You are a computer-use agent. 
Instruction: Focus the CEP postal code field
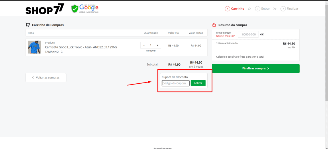[x=248, y=34]
